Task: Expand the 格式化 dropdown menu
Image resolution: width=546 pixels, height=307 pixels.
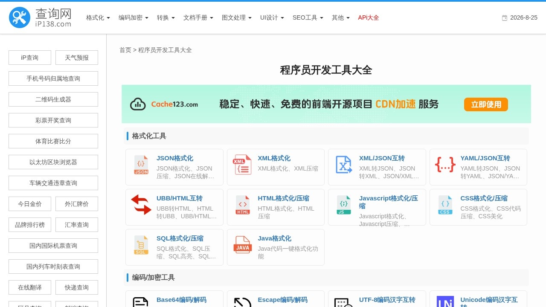Action: pos(98,17)
